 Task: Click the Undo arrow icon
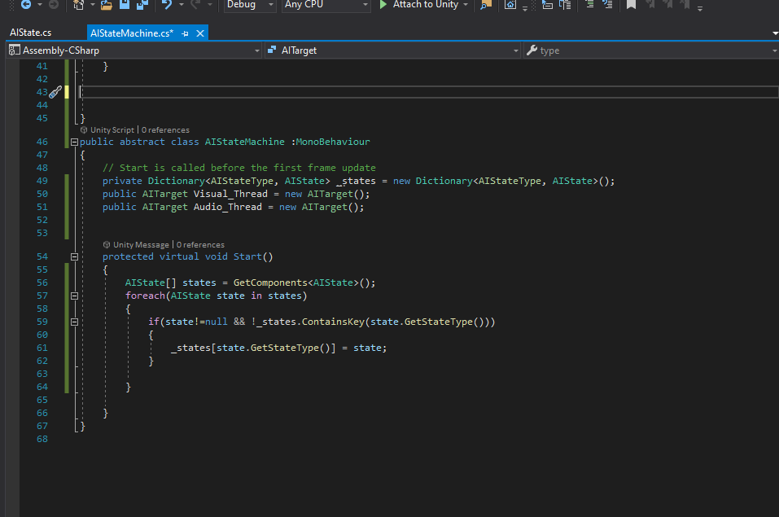(x=167, y=4)
